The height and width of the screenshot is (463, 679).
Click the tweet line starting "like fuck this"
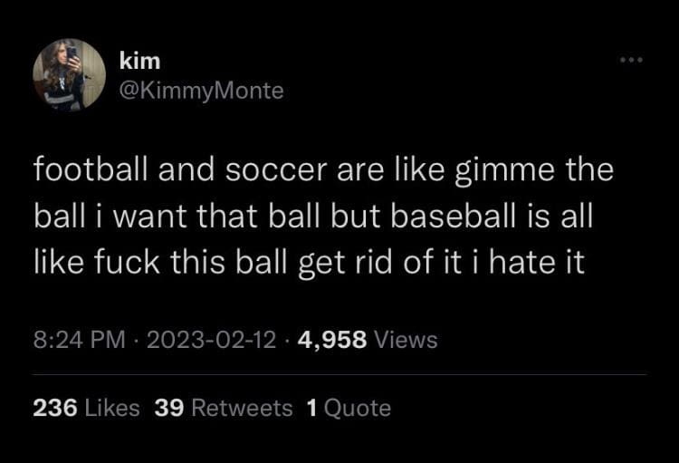(309, 264)
